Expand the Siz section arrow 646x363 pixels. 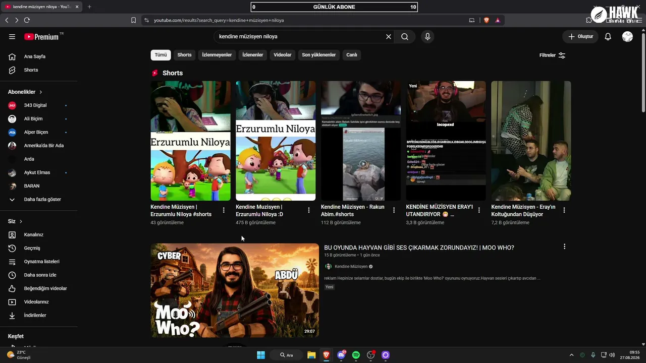pos(21,221)
